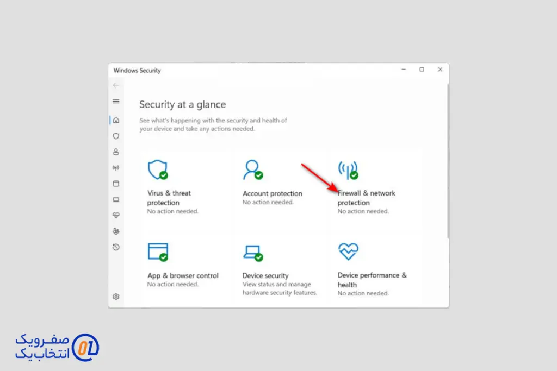Viewport: 557px width, 371px height.
Task: Close the Windows Security window
Action: tap(440, 70)
